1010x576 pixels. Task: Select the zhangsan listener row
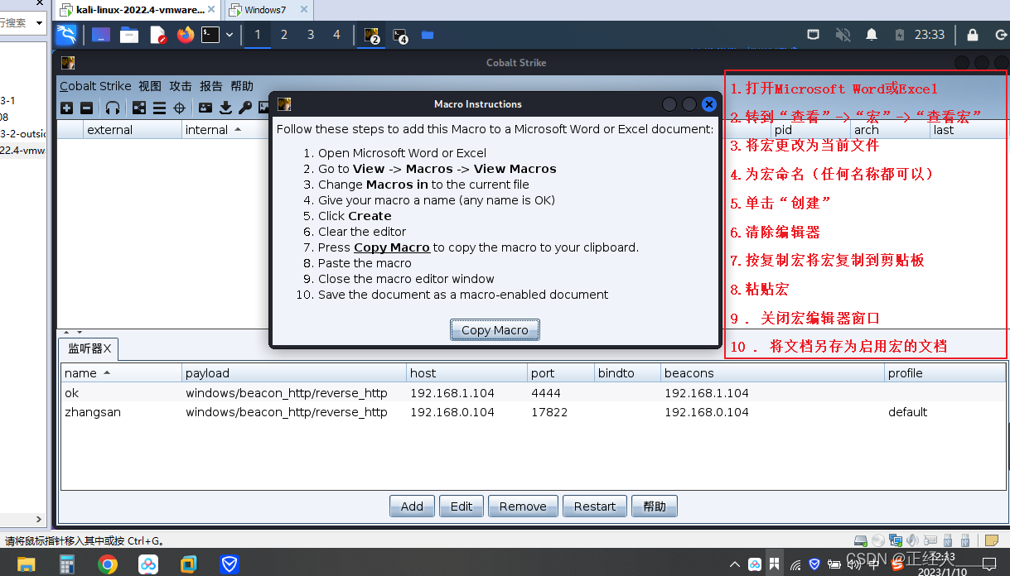533,412
